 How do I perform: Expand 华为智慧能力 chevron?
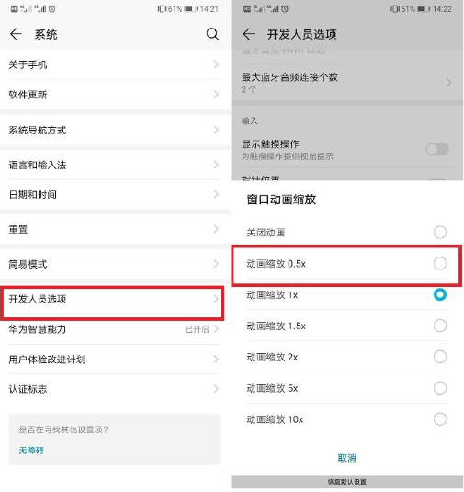[x=216, y=329]
